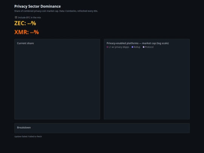Click the Rollup legend label

coord(137,47)
